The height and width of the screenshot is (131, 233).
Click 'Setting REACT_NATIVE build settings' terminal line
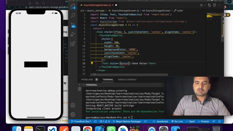[x=110, y=106]
